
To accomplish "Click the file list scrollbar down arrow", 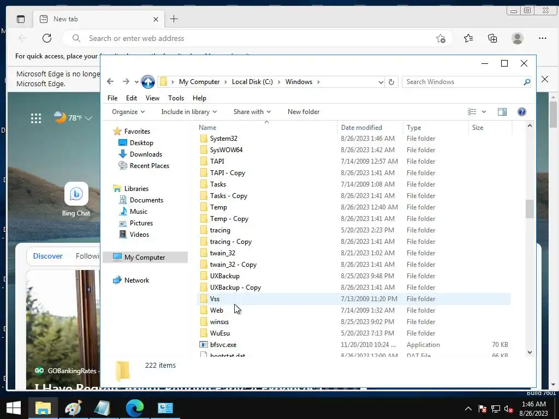I will tap(530, 352).
